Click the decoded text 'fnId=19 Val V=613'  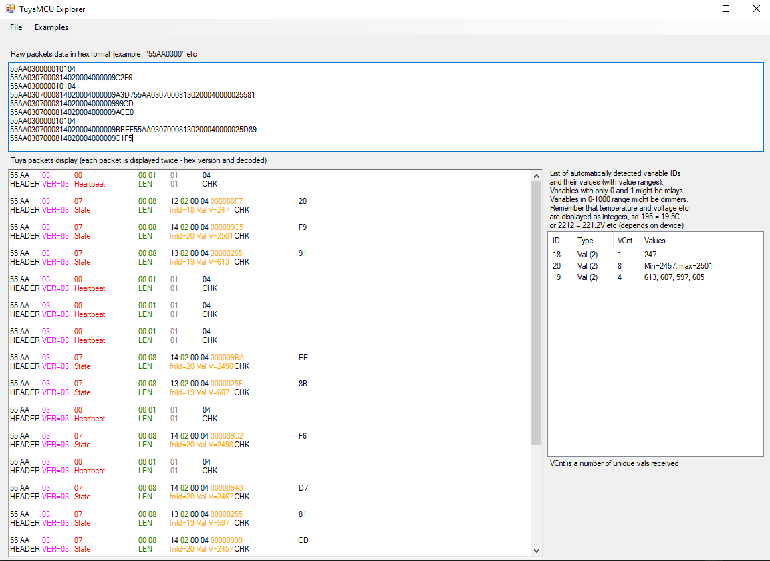point(199,262)
